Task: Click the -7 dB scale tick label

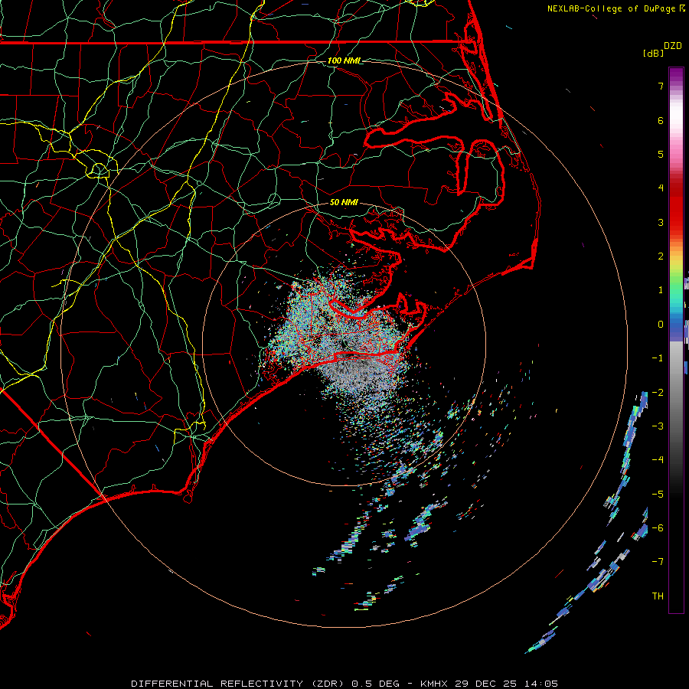Action: click(658, 562)
